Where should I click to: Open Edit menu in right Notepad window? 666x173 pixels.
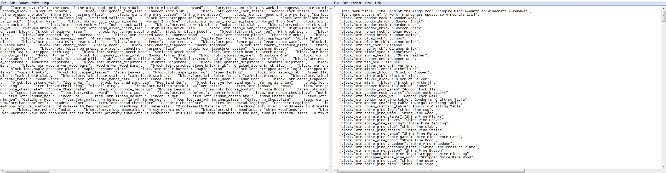pyautogui.click(x=345, y=3)
